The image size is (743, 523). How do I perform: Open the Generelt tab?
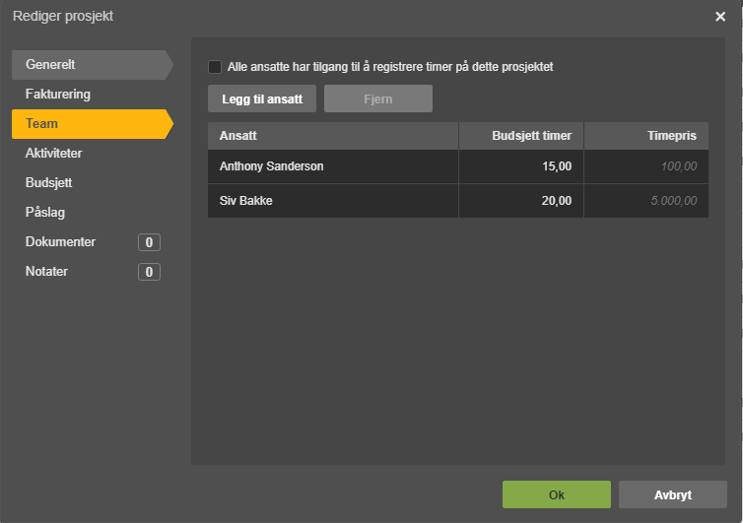pyautogui.click(x=93, y=64)
